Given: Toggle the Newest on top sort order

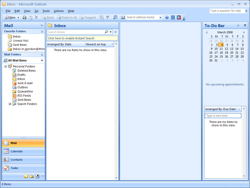Looking at the screenshot, I should [x=99, y=44].
